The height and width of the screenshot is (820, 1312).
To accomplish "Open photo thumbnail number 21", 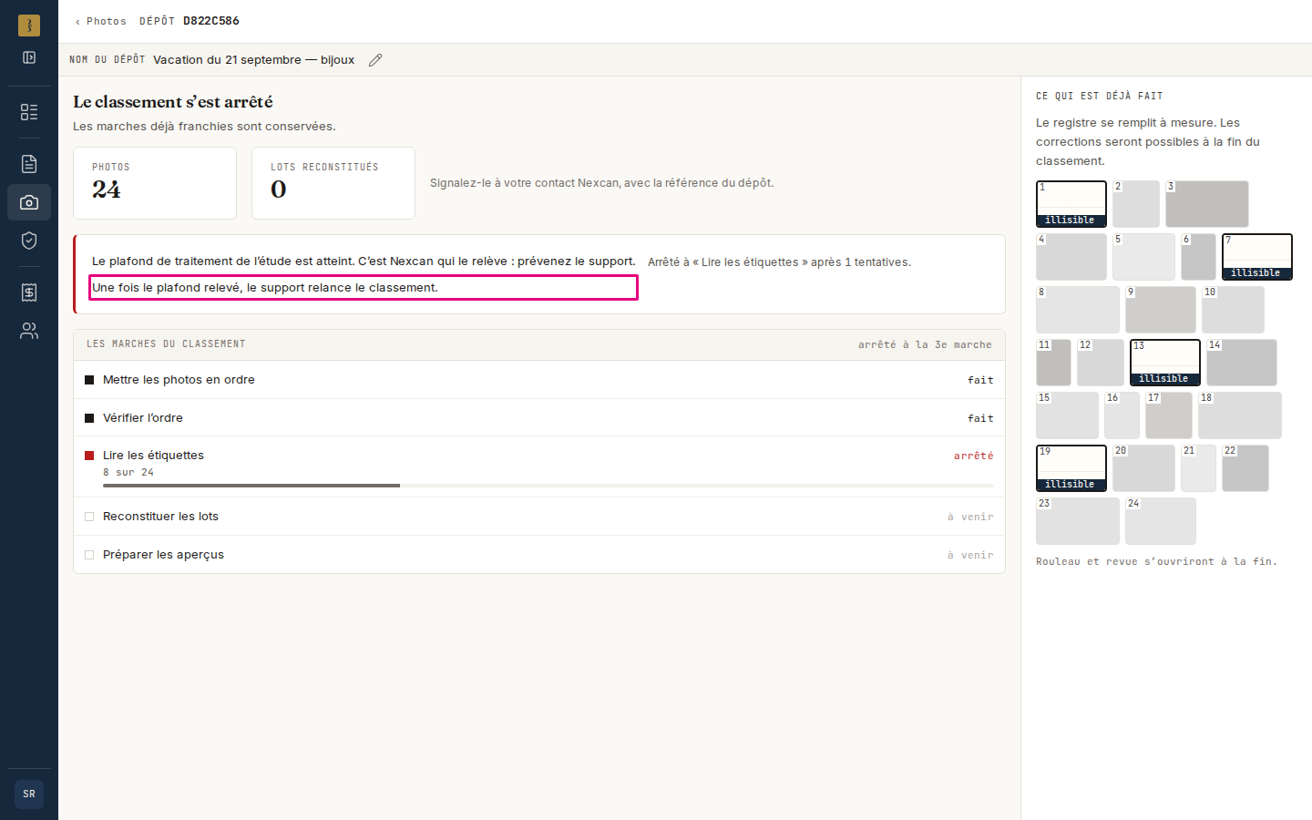I will point(1198,468).
